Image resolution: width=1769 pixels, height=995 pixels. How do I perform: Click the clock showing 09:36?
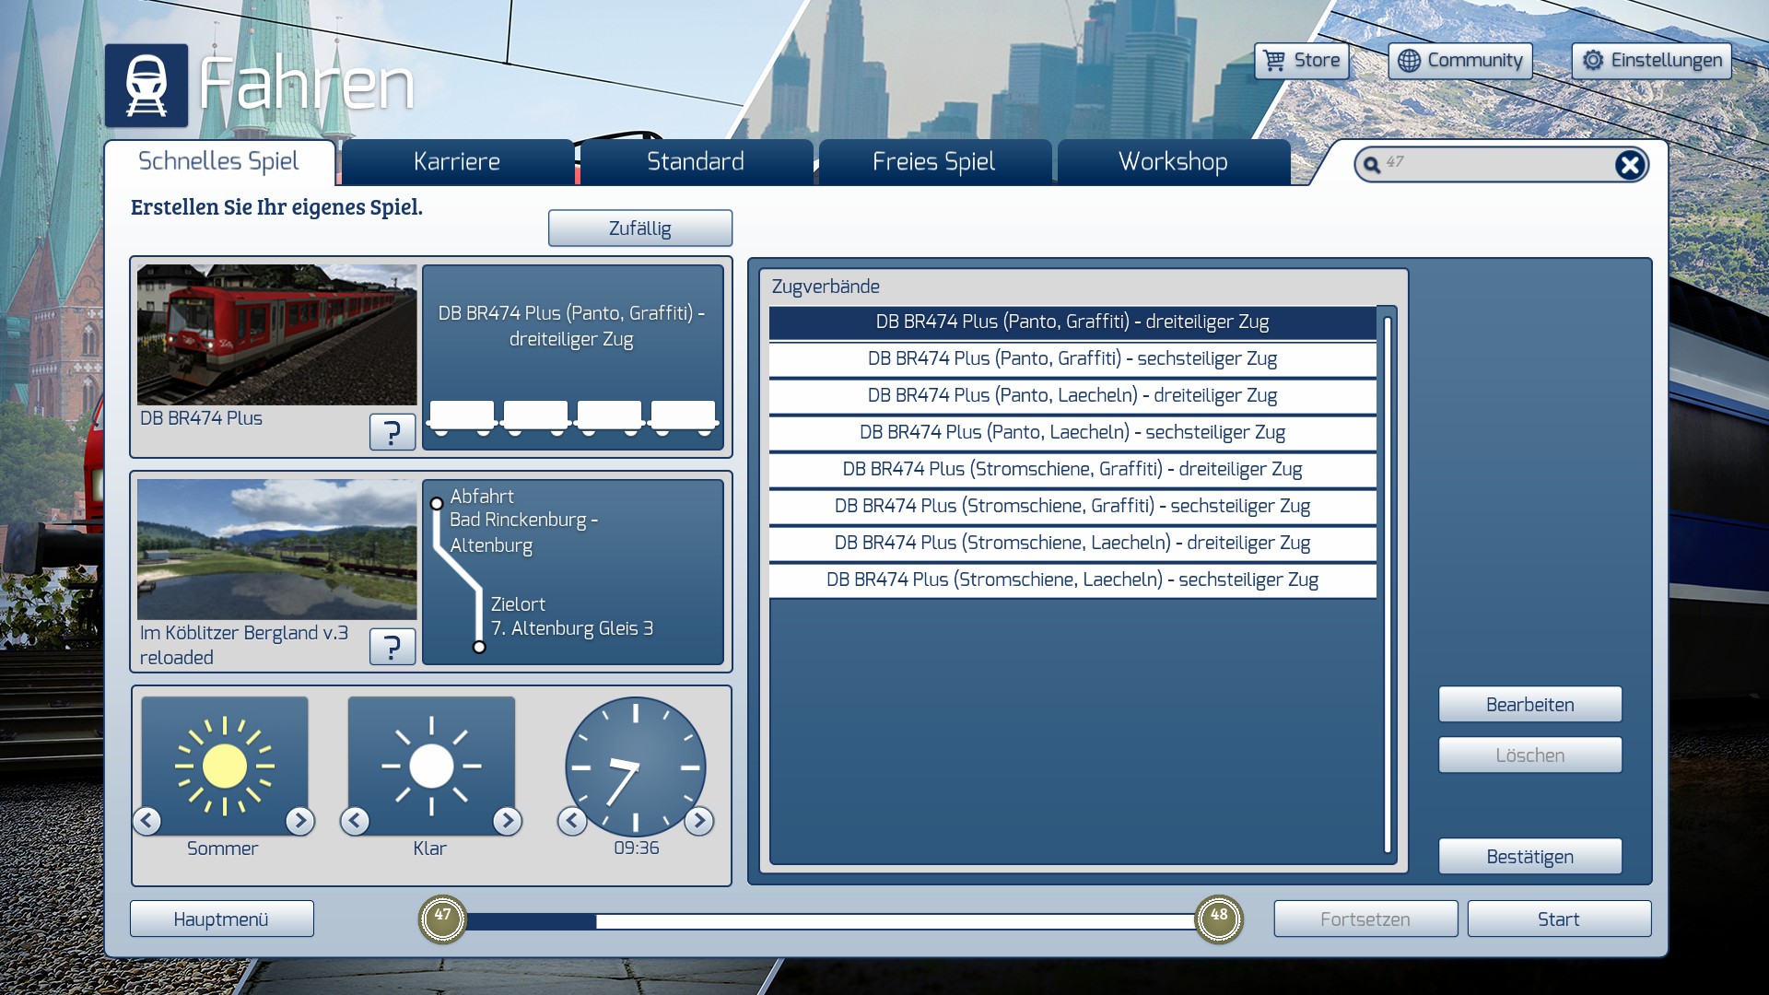click(x=635, y=766)
